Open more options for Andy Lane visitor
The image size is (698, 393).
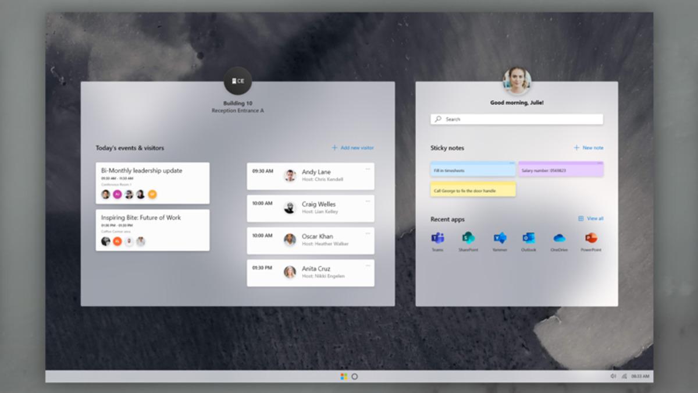pos(368,169)
